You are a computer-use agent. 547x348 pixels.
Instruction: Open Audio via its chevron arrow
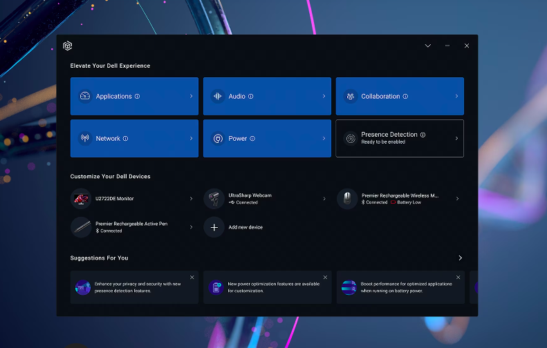(x=324, y=96)
